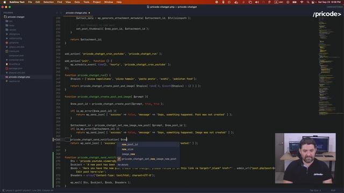This screenshot has width=344, height=193.
Task: Click the Gruntfile.js file icon
Action: pos(7,64)
